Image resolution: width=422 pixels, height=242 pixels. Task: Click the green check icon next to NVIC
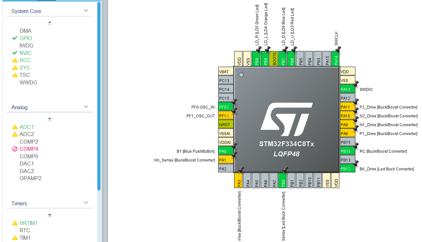pyautogui.click(x=14, y=53)
